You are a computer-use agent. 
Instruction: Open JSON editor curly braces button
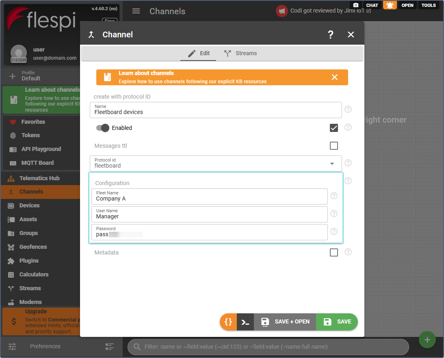(228, 322)
